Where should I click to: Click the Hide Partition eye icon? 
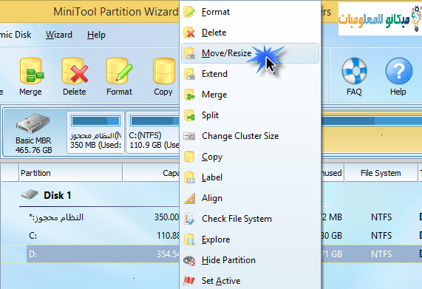(x=189, y=260)
